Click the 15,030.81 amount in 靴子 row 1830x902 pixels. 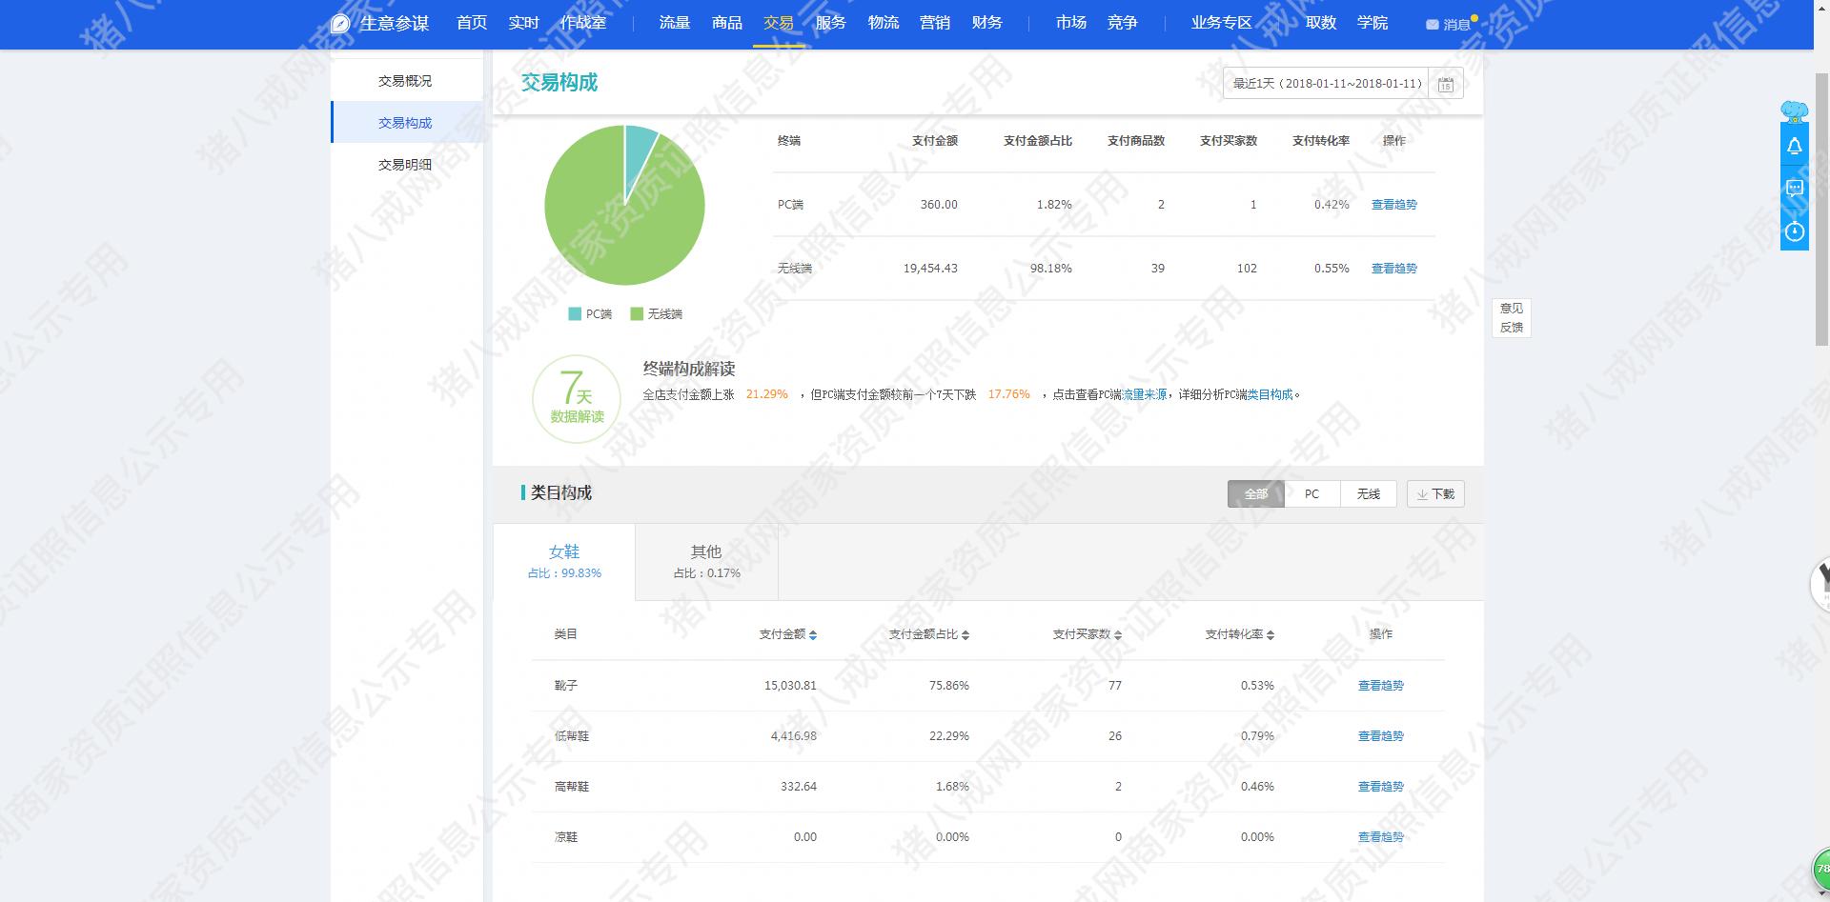tap(790, 686)
